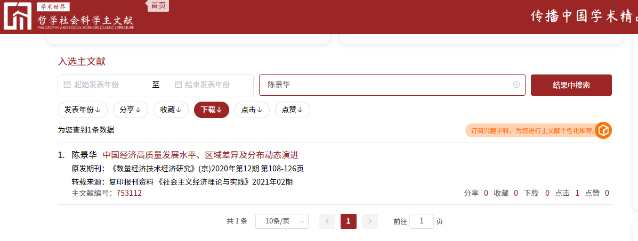Go to the next page arrow
Screen dimensions: 638x241
click(370, 221)
